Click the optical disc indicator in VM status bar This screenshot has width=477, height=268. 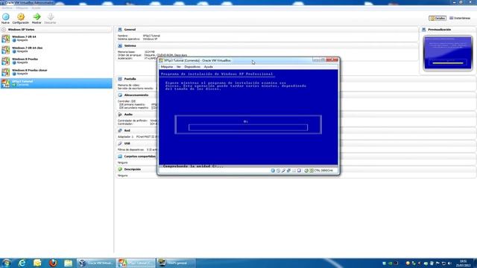[x=278, y=170]
